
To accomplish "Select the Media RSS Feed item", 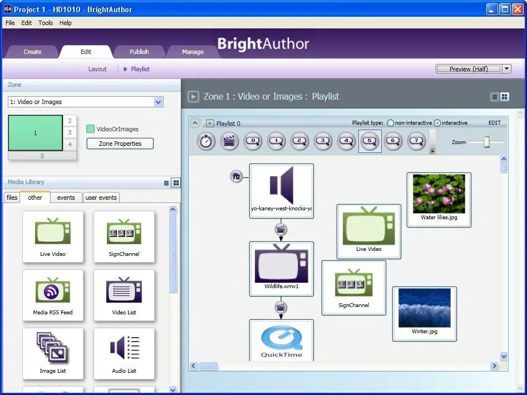I will coord(53,295).
